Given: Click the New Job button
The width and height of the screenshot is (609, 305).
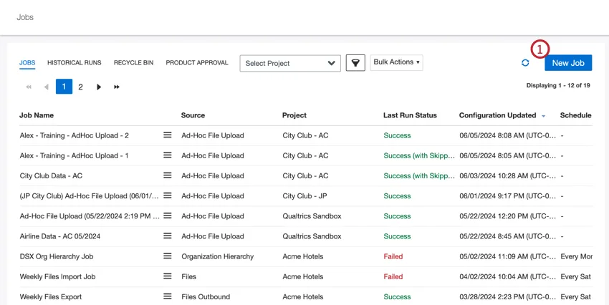Looking at the screenshot, I should 568,63.
